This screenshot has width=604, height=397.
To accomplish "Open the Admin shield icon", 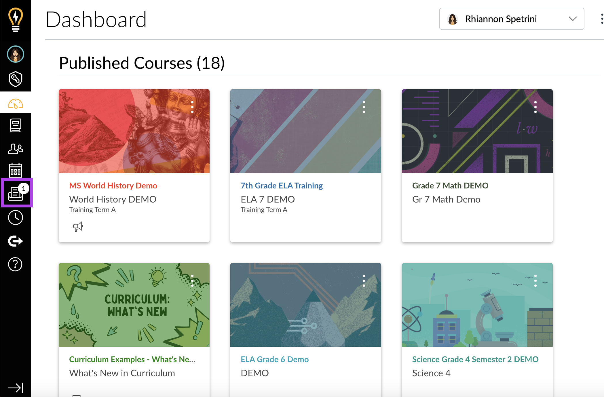I will tap(16, 79).
